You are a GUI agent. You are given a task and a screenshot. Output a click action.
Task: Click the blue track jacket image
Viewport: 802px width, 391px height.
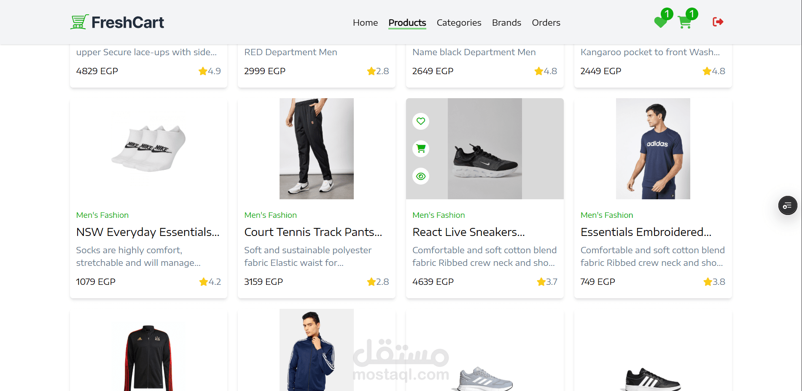[316, 350]
